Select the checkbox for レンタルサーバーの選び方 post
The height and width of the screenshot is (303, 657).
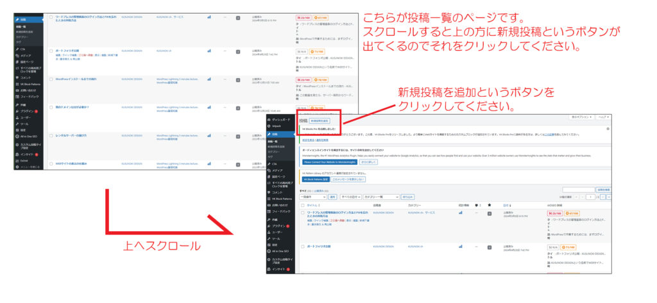coord(51,135)
